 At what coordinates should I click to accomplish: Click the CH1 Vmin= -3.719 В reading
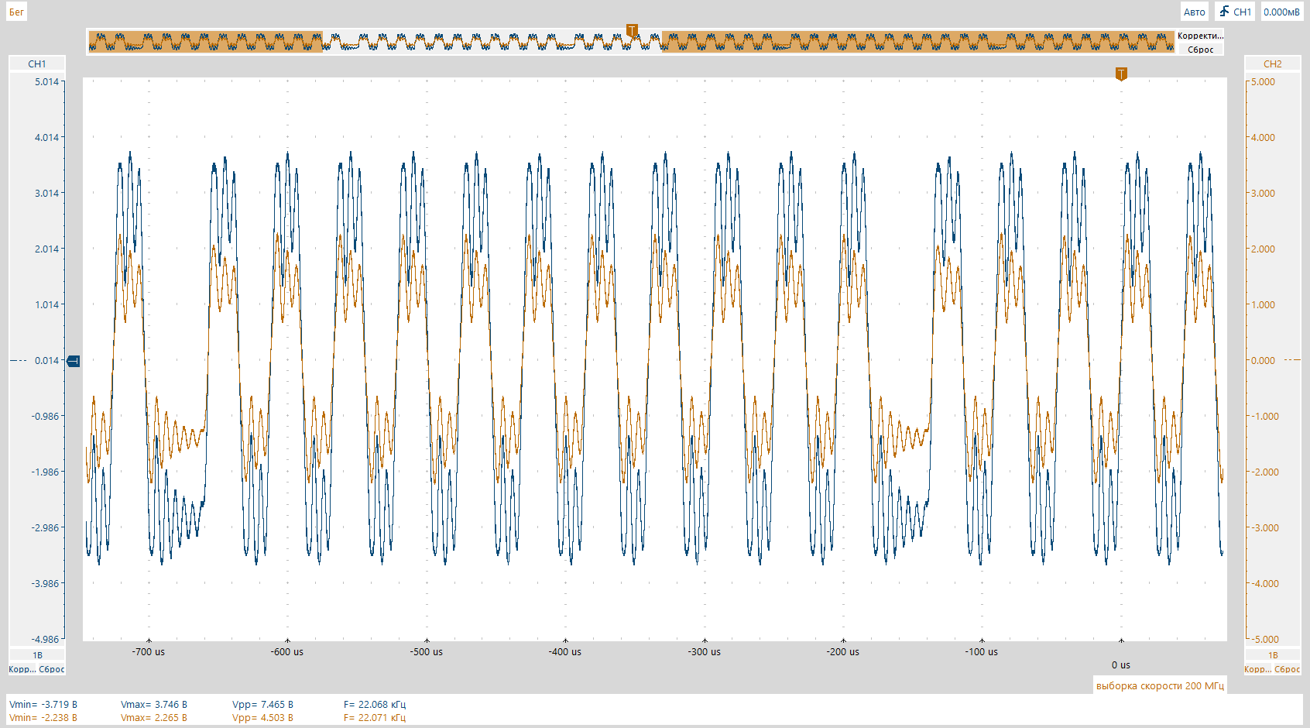click(x=43, y=704)
